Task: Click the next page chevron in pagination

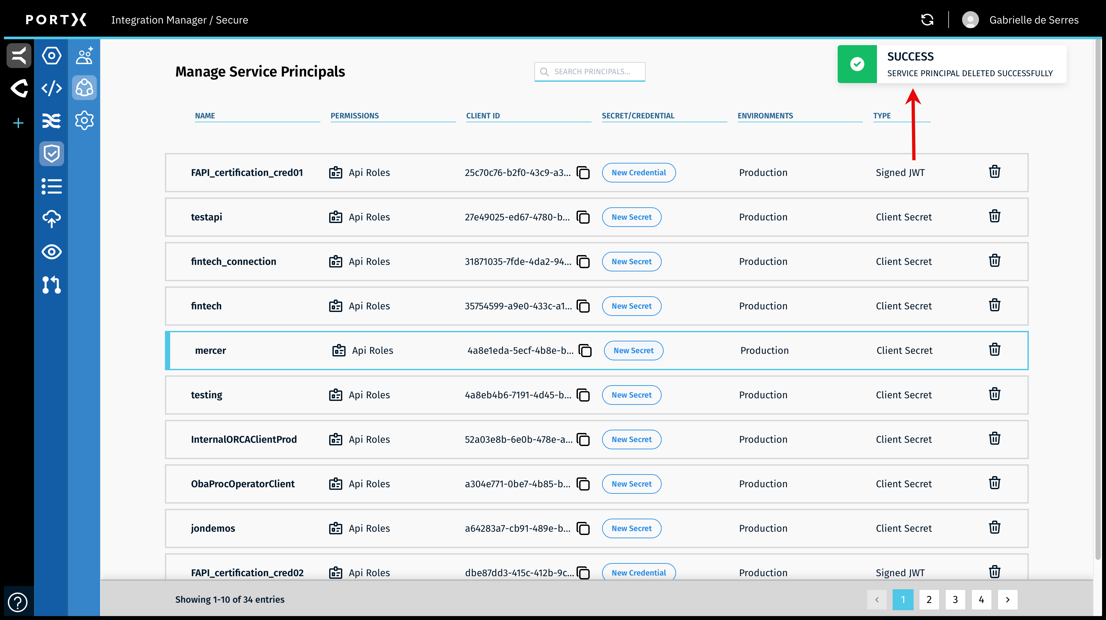Action: coord(1008,599)
